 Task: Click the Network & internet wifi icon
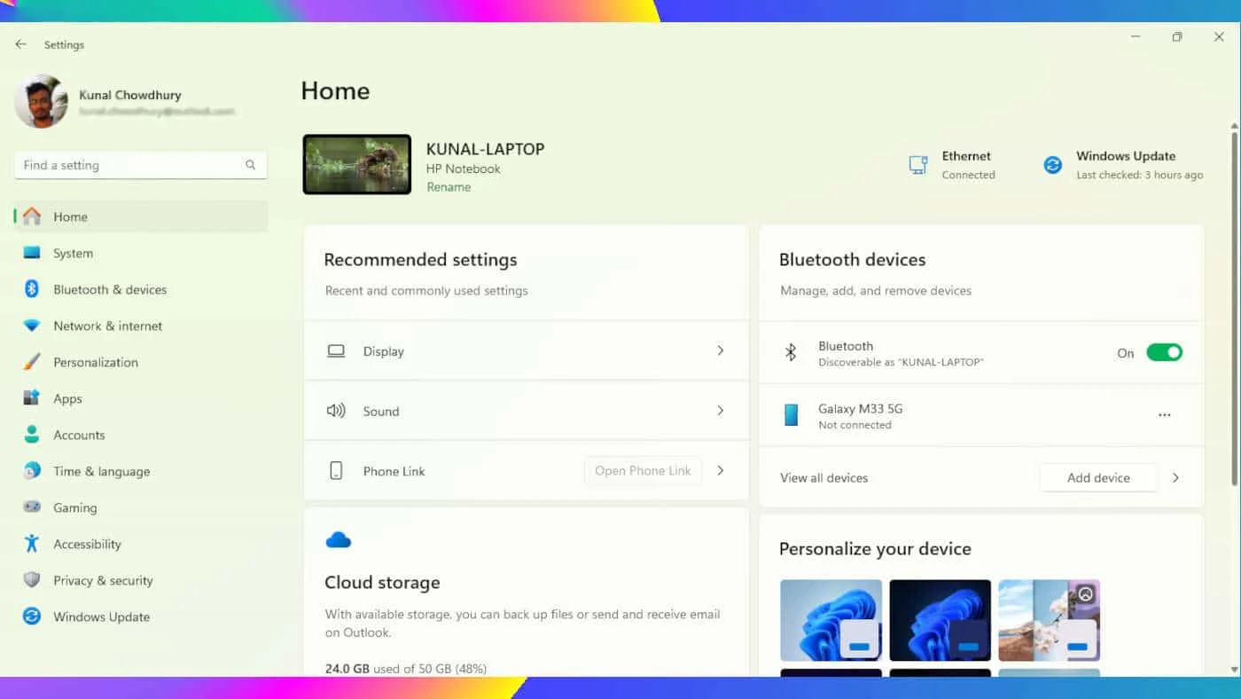click(32, 326)
